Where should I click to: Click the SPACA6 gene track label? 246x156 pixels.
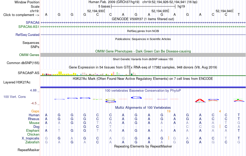pos(33,23)
